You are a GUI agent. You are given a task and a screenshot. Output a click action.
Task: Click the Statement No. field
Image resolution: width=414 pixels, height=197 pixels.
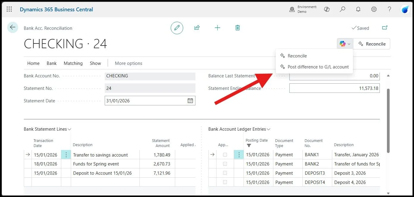click(150, 88)
